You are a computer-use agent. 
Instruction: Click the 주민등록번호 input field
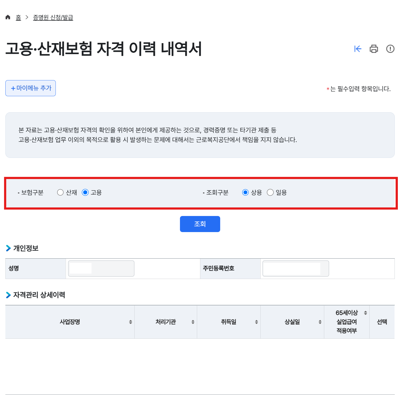[x=296, y=269]
